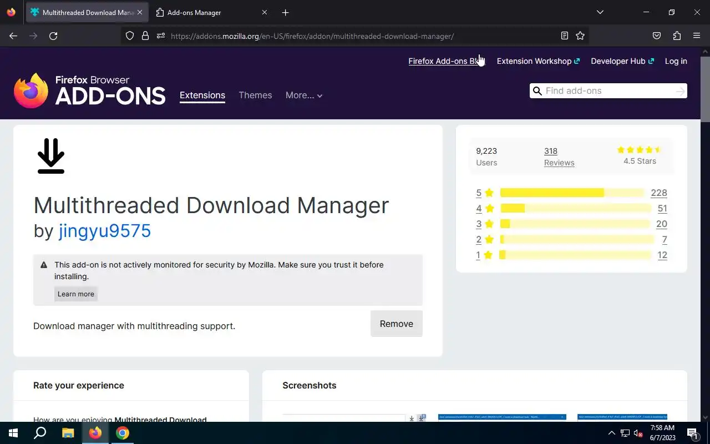710x444 pixels.
Task: Open the taskbar clock showing 7:58 AM
Action: pos(662,433)
